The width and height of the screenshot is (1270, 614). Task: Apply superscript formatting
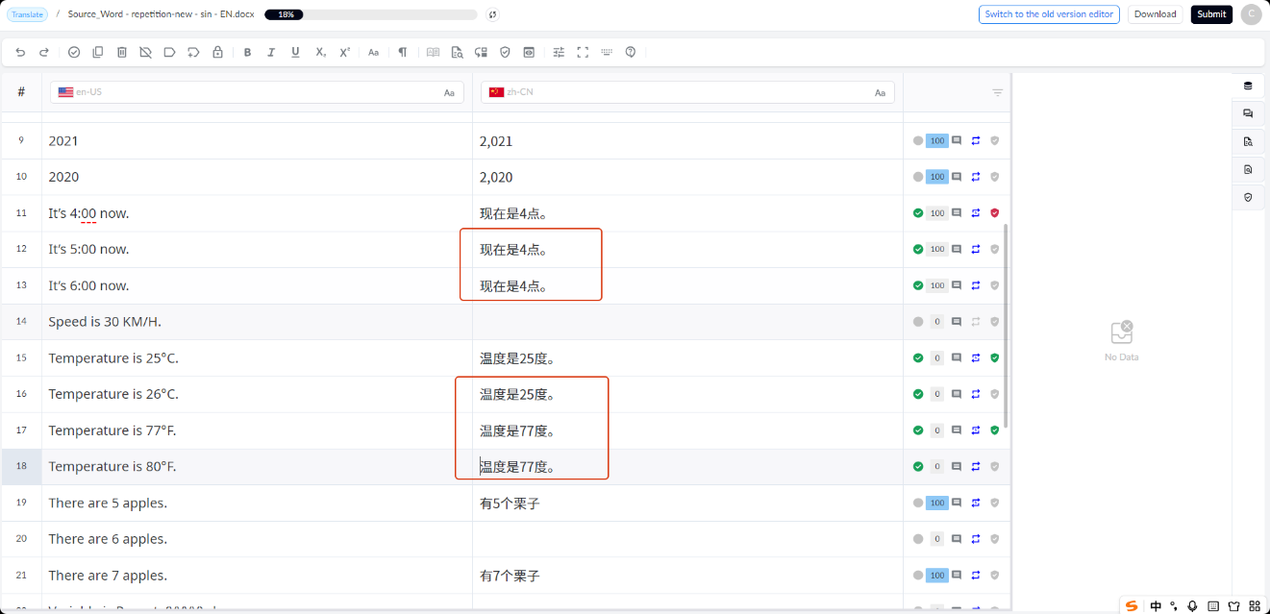(x=345, y=52)
